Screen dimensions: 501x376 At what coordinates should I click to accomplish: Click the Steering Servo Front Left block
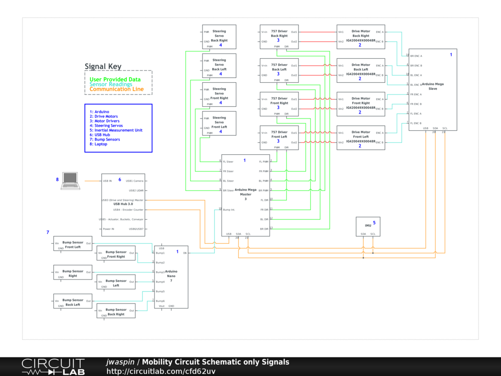(x=219, y=123)
